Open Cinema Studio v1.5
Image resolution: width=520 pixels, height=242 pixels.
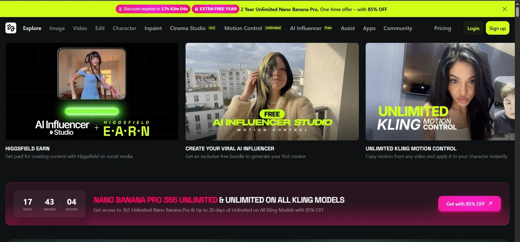[x=193, y=28]
